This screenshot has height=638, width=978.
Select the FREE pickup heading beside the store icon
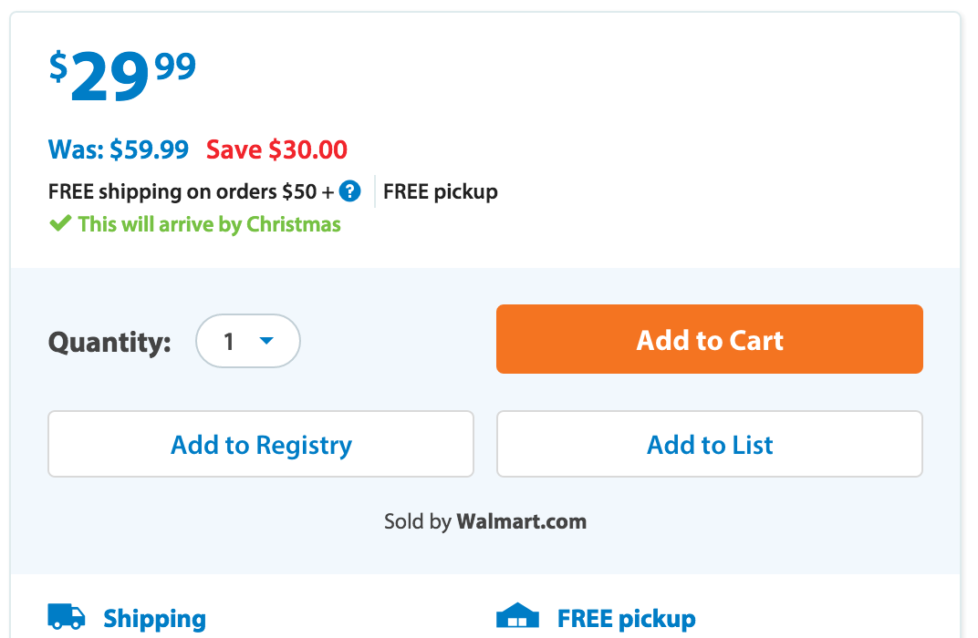[x=626, y=619]
